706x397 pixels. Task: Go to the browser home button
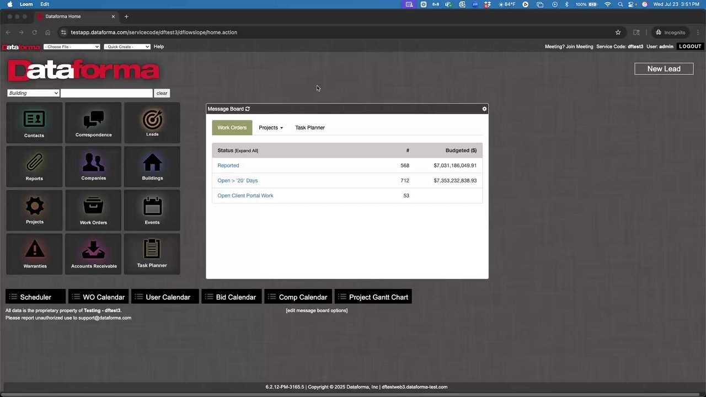tap(47, 33)
